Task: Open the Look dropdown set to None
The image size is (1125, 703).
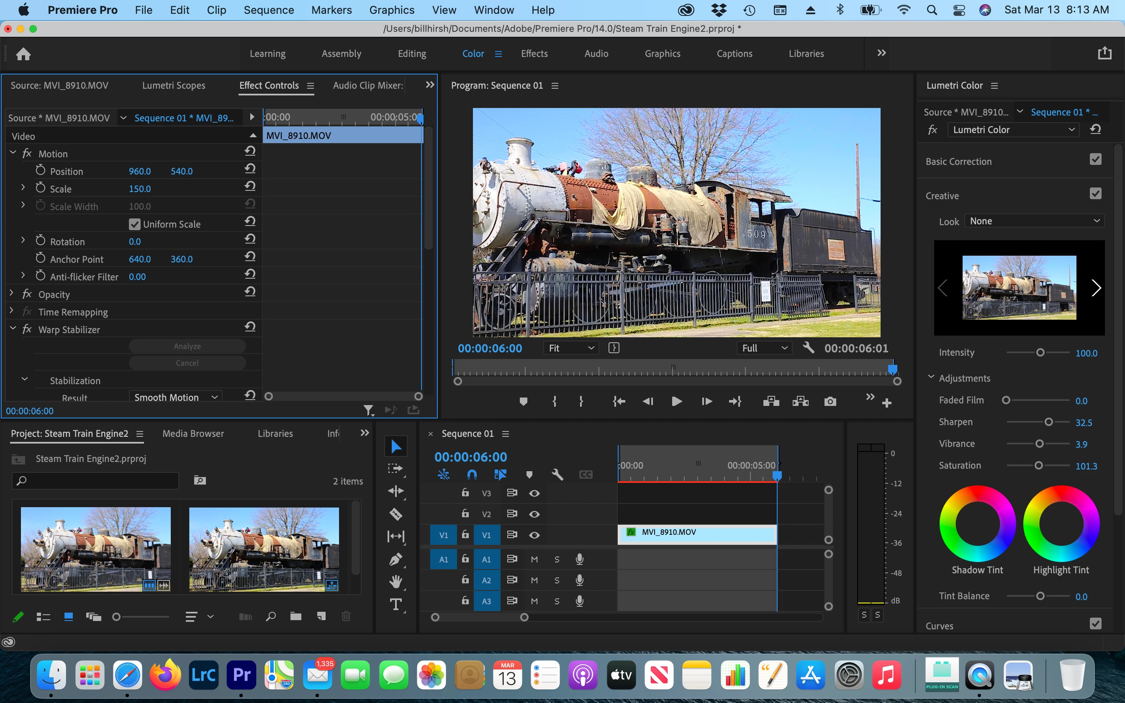Action: click(1034, 221)
